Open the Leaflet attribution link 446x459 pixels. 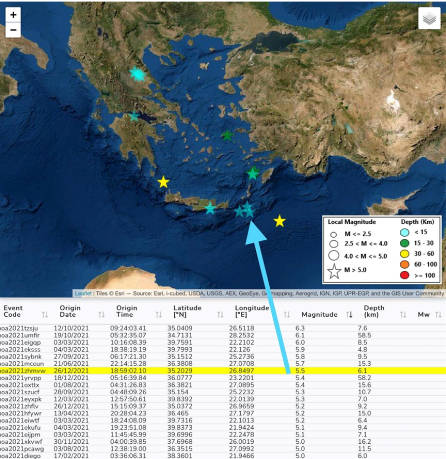(83, 294)
